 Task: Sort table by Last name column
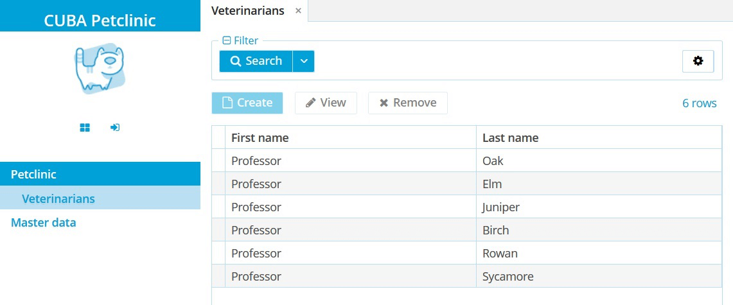(510, 137)
